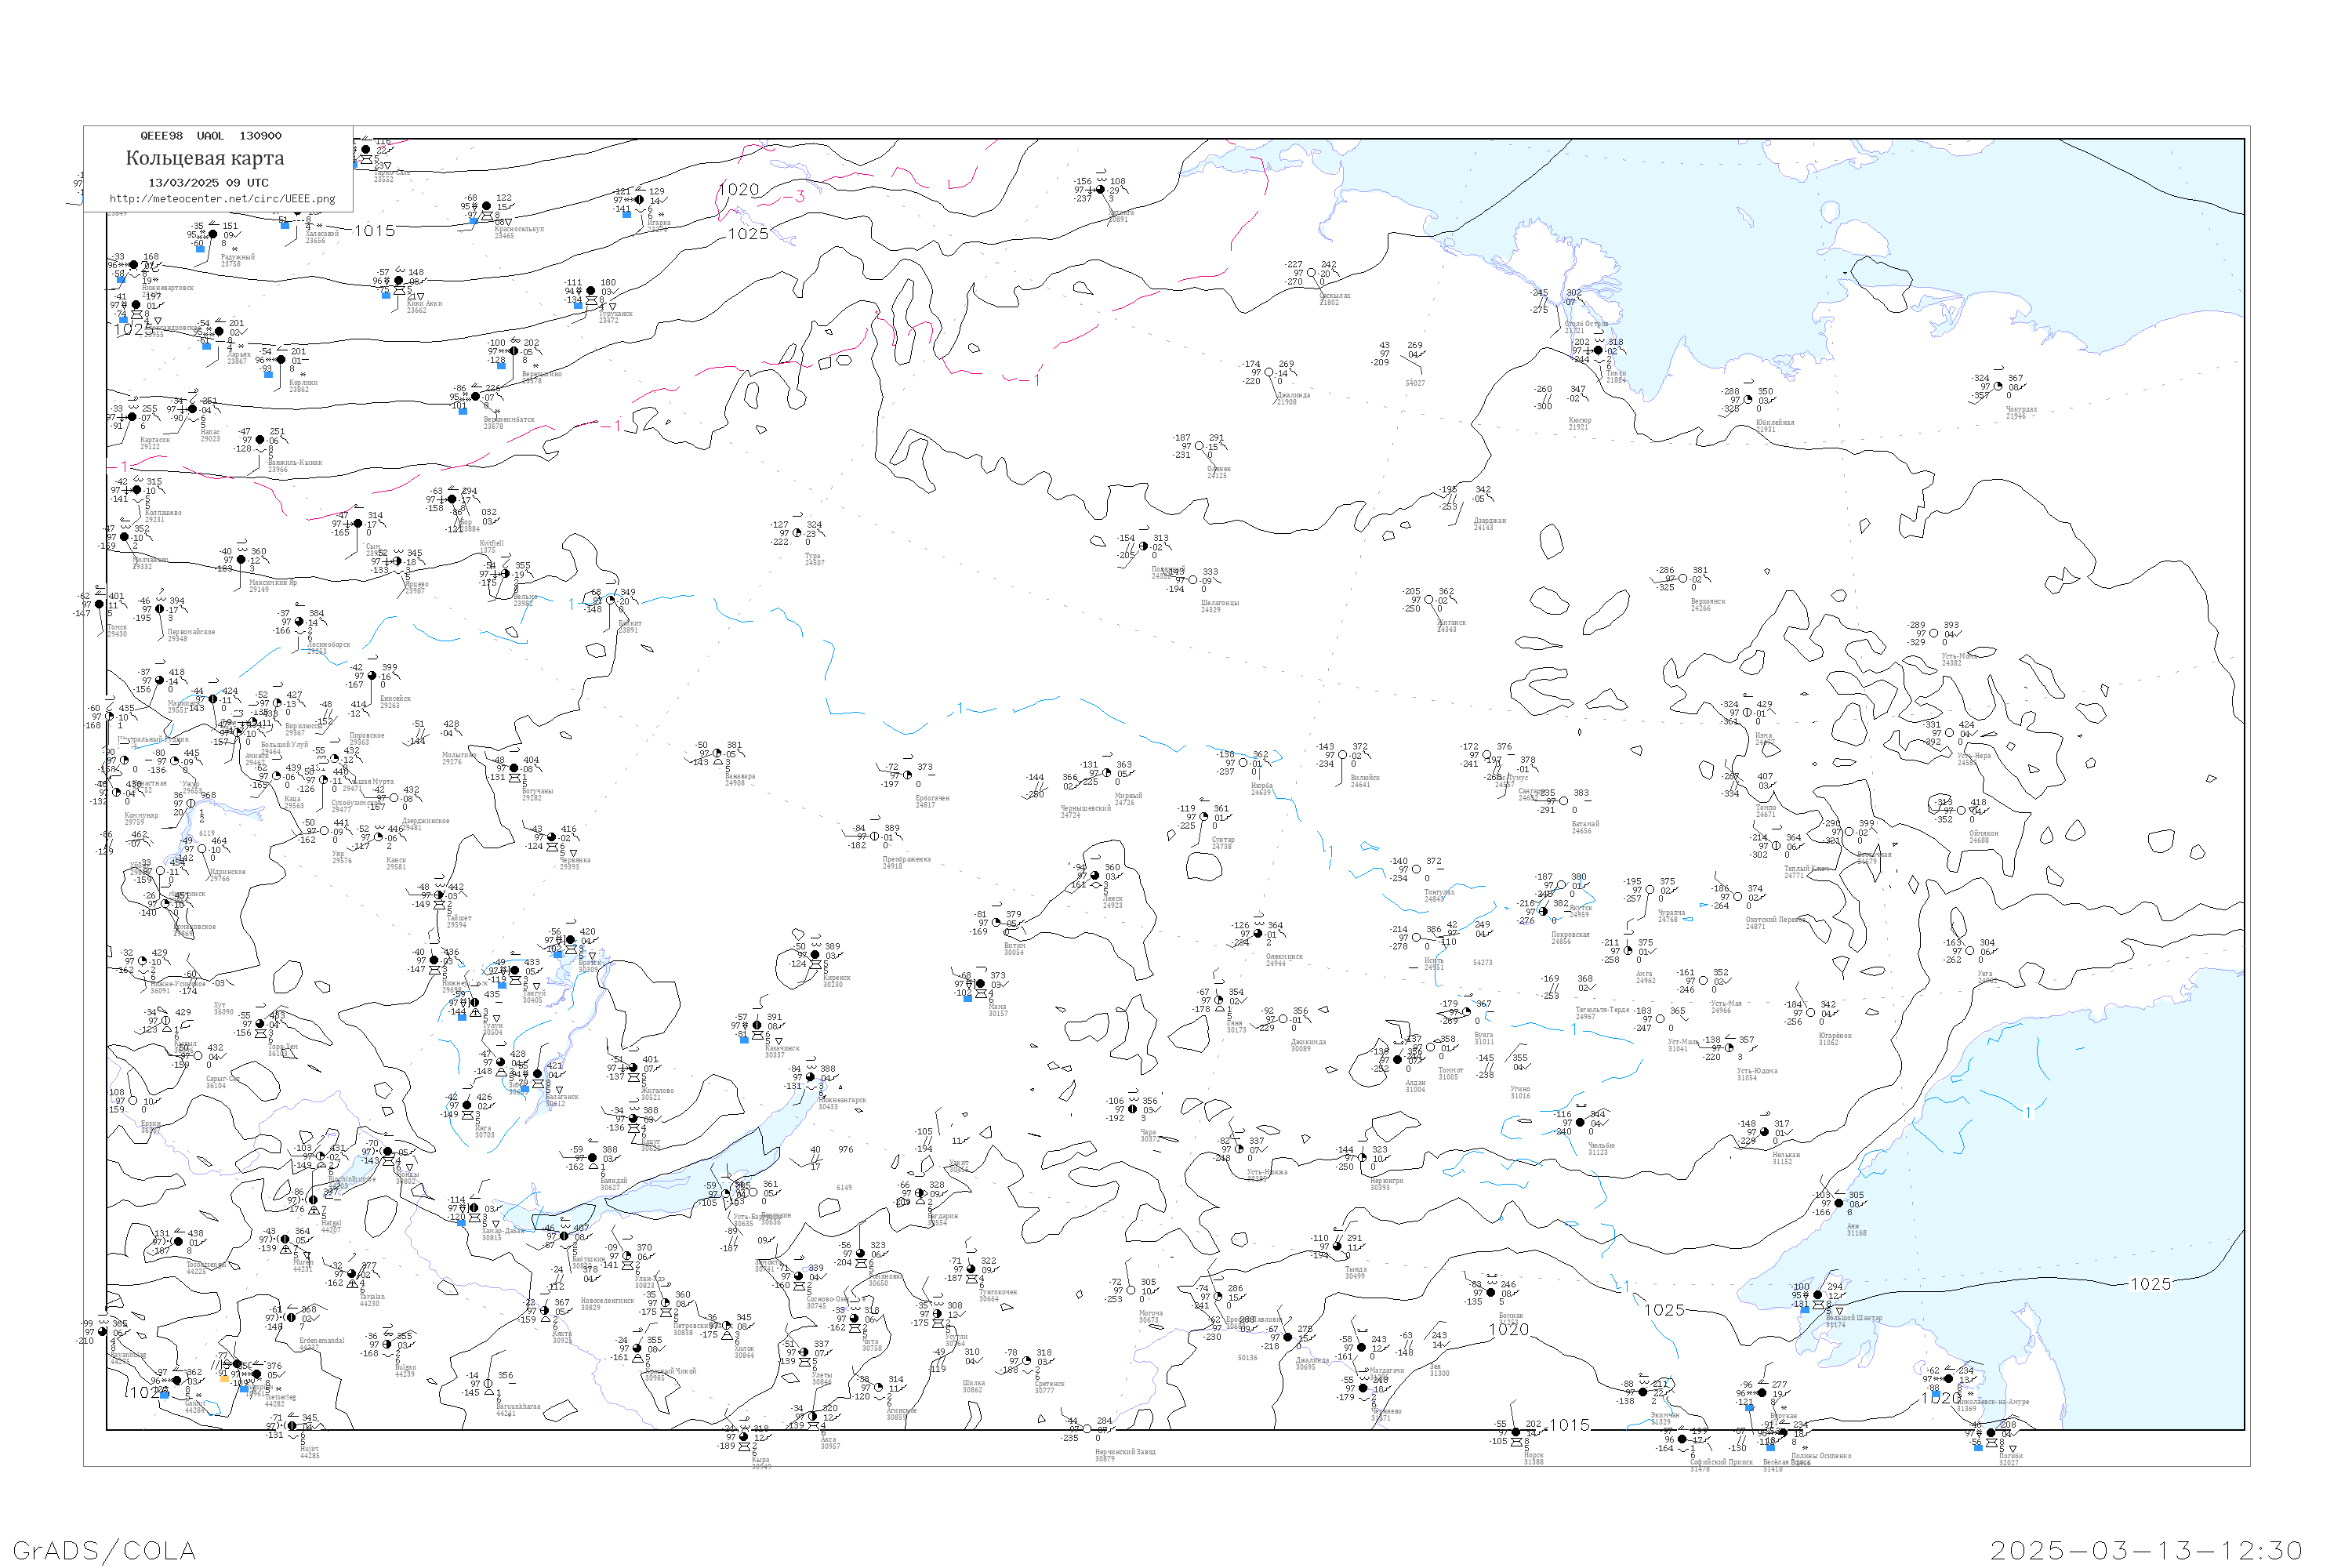Click the Аян station circle marker

tap(1838, 1203)
